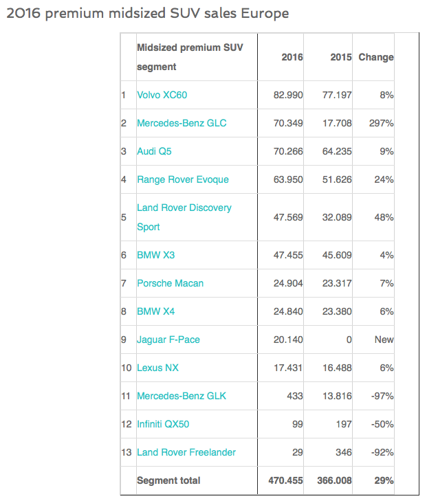Open the Range Rover Evoque link
Screen dimensions: 427x501
coord(183,179)
